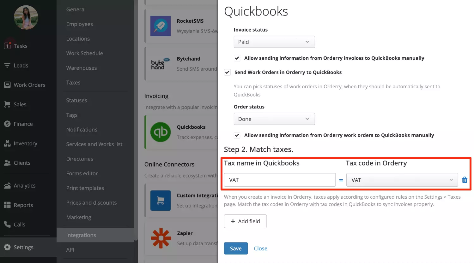Open Directories settings

point(80,159)
